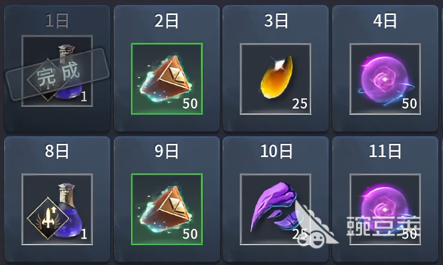Click the 11日 day label
443x265 pixels.
click(x=385, y=151)
